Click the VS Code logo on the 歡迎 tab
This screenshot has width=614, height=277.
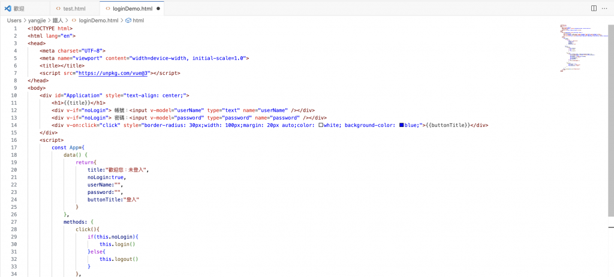click(7, 8)
